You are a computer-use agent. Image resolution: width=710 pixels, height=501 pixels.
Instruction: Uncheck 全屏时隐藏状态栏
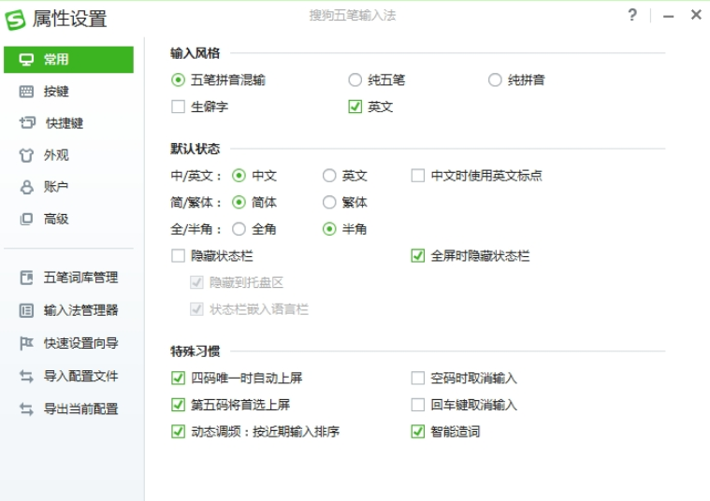[417, 256]
